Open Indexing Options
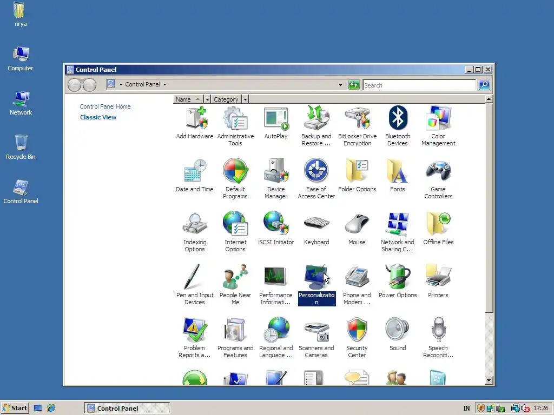The image size is (554, 415). [195, 232]
